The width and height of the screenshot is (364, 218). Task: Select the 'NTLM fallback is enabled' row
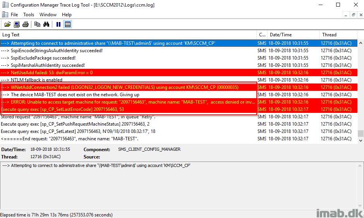(179, 80)
